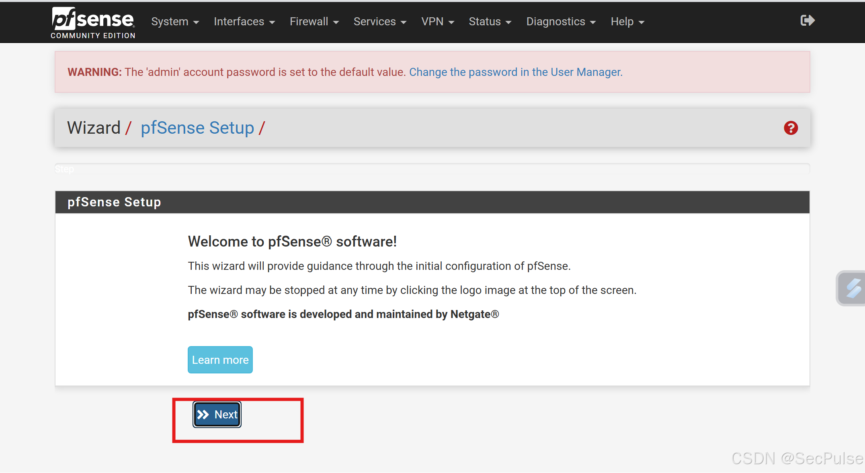Expand the Interfaces menu
The image size is (865, 473).
click(x=244, y=22)
